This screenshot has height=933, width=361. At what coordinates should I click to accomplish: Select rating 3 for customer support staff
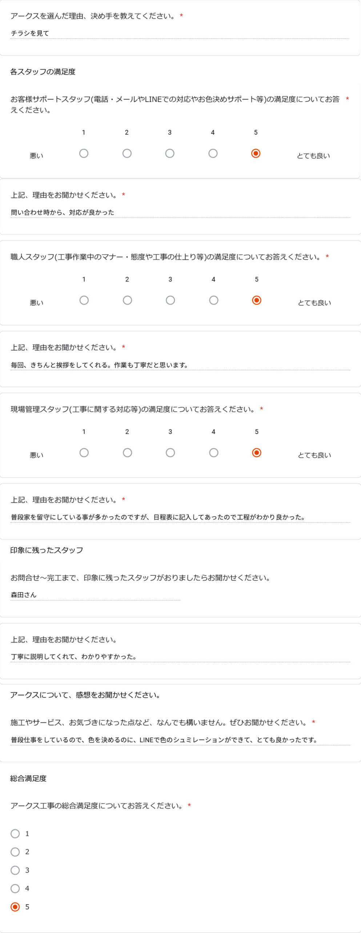(170, 153)
